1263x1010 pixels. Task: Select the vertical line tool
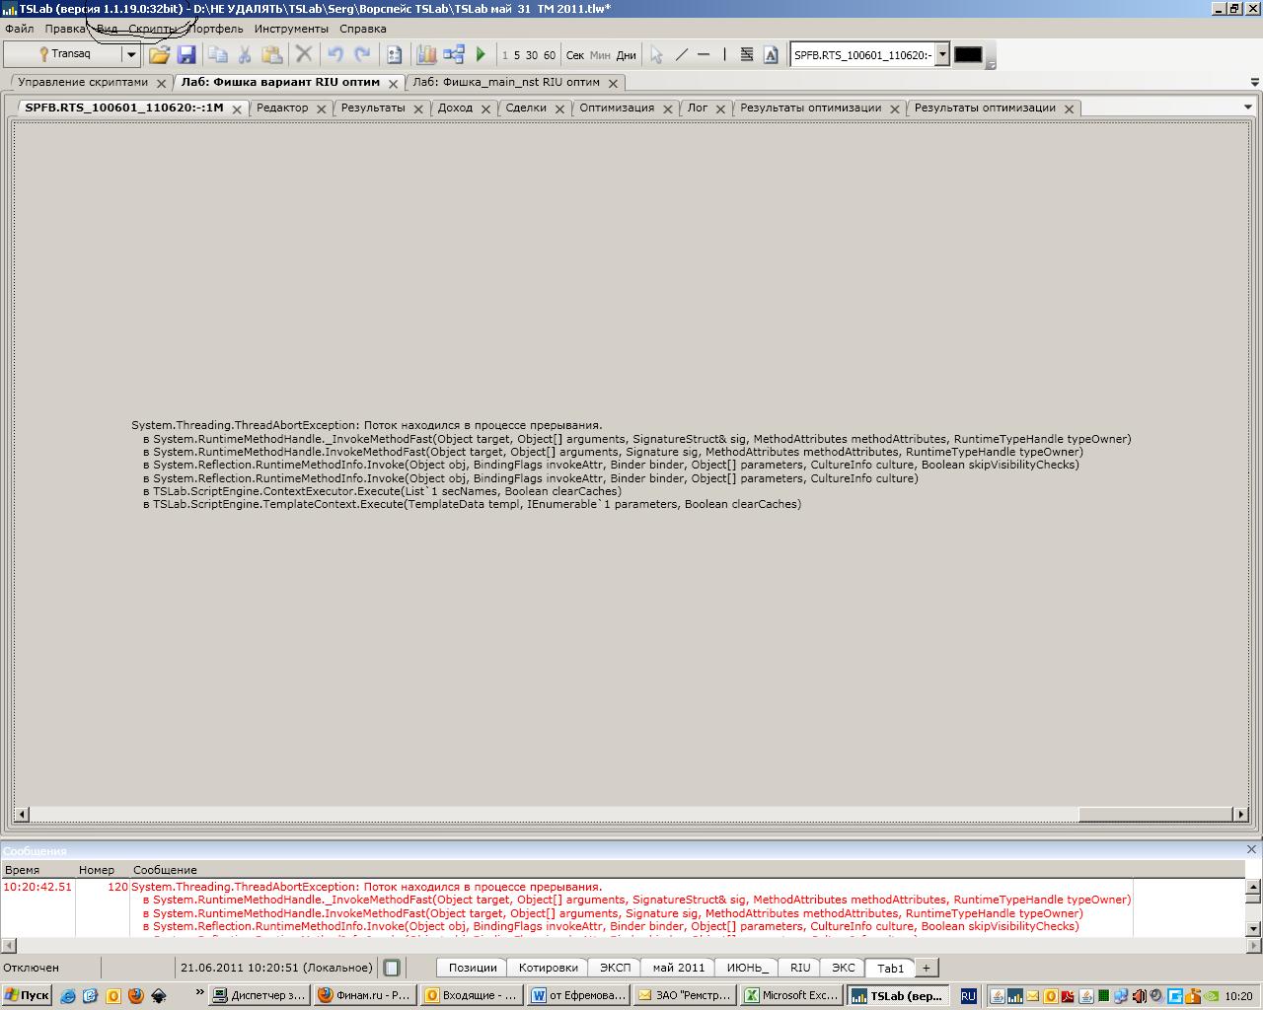coord(725,55)
